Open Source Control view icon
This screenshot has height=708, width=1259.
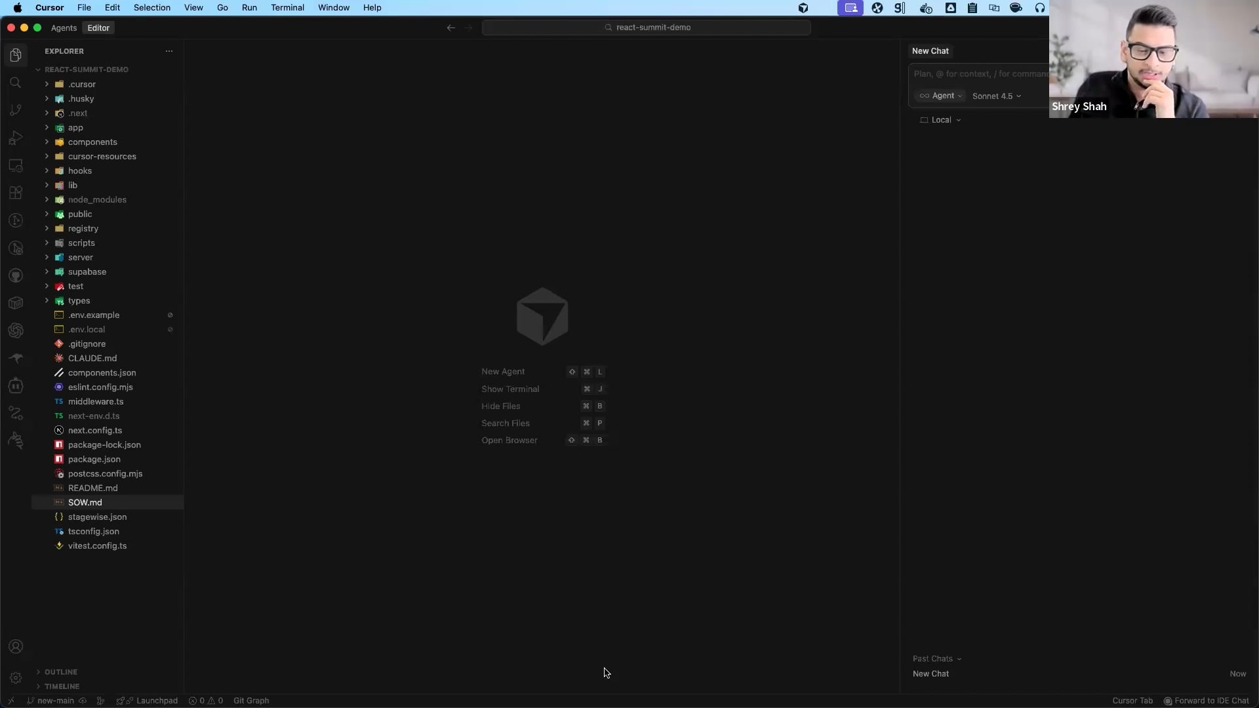(16, 110)
